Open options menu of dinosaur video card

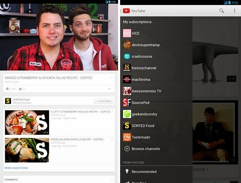[235, 88]
